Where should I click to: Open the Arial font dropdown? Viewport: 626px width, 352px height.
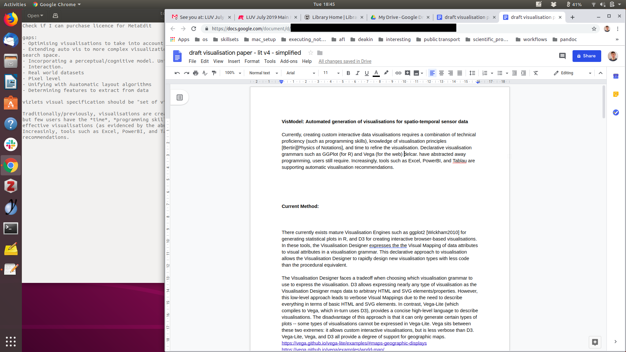click(301, 73)
